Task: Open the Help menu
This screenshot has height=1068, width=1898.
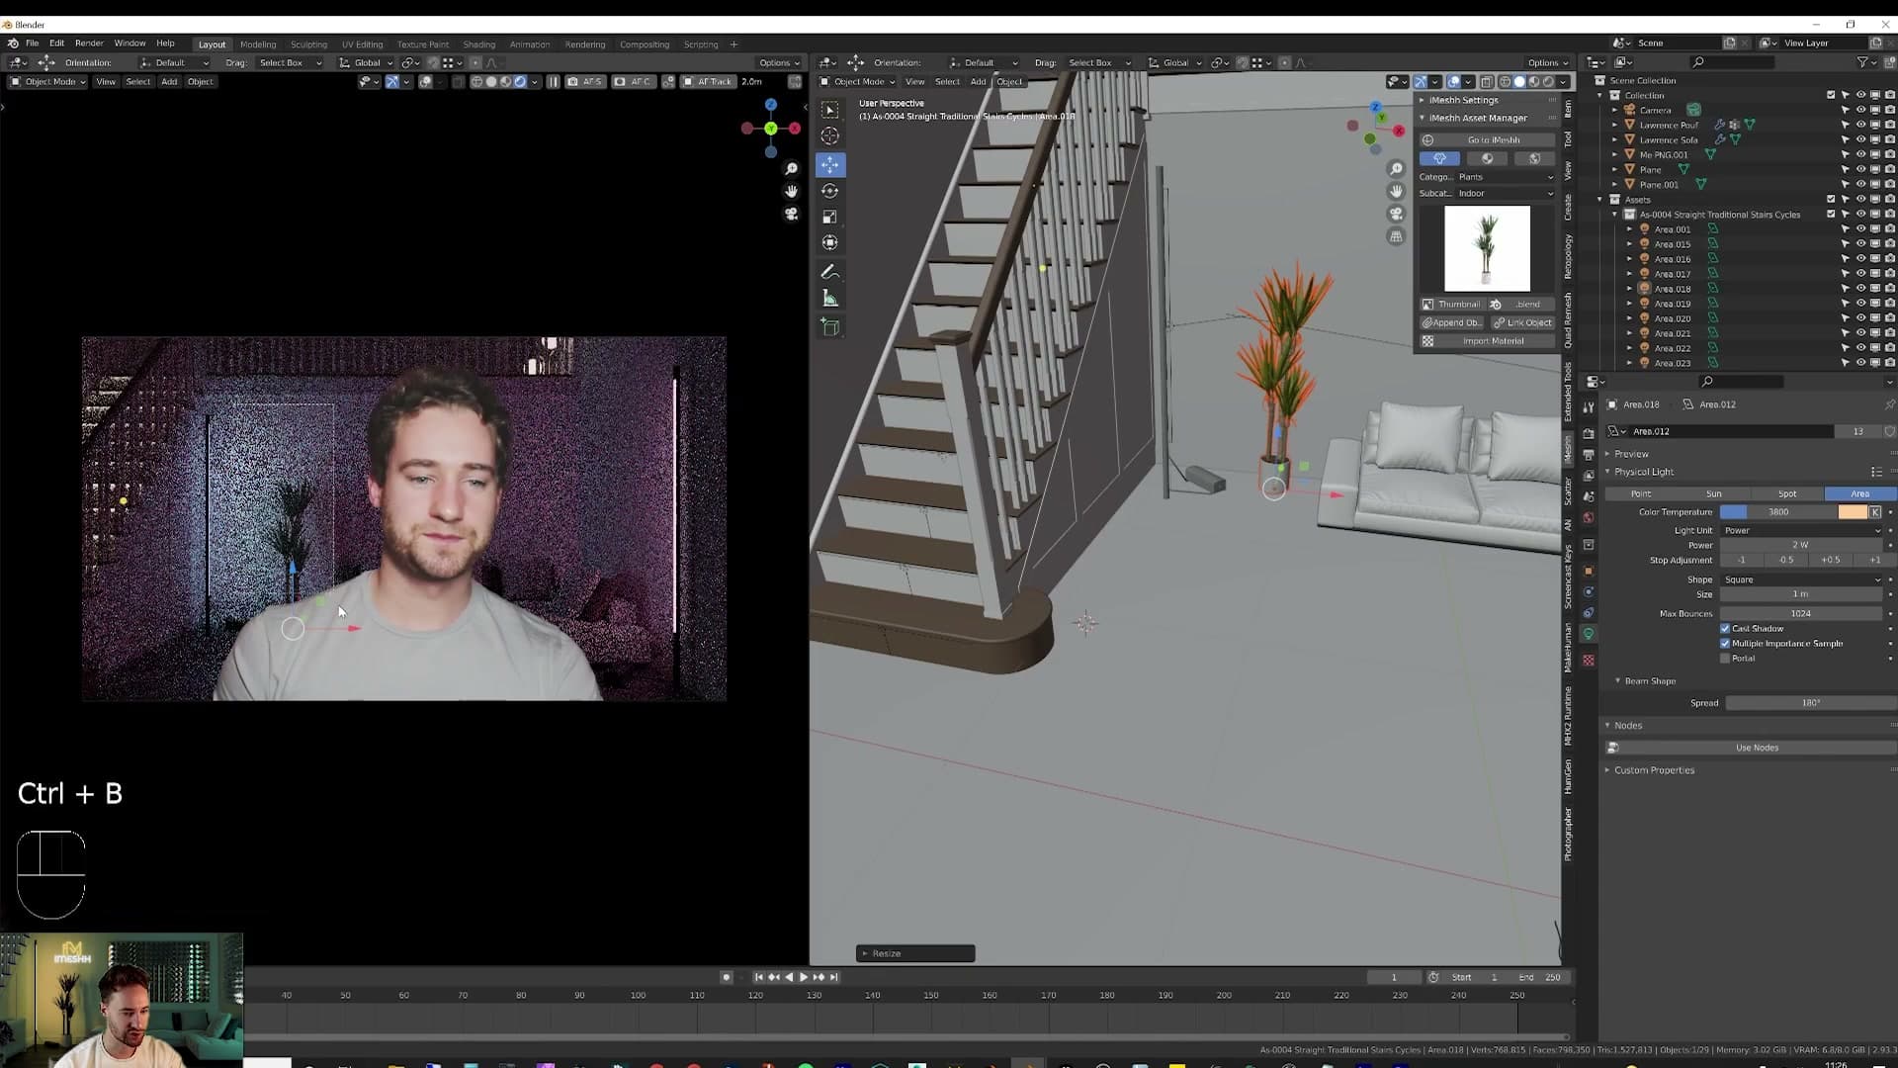Action: tap(165, 44)
